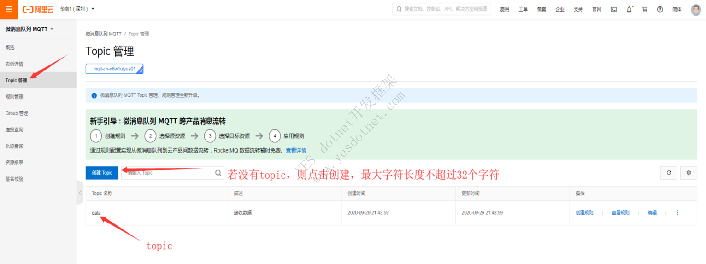Open the 支持 menu
706x264 pixels.
pyautogui.click(x=578, y=9)
